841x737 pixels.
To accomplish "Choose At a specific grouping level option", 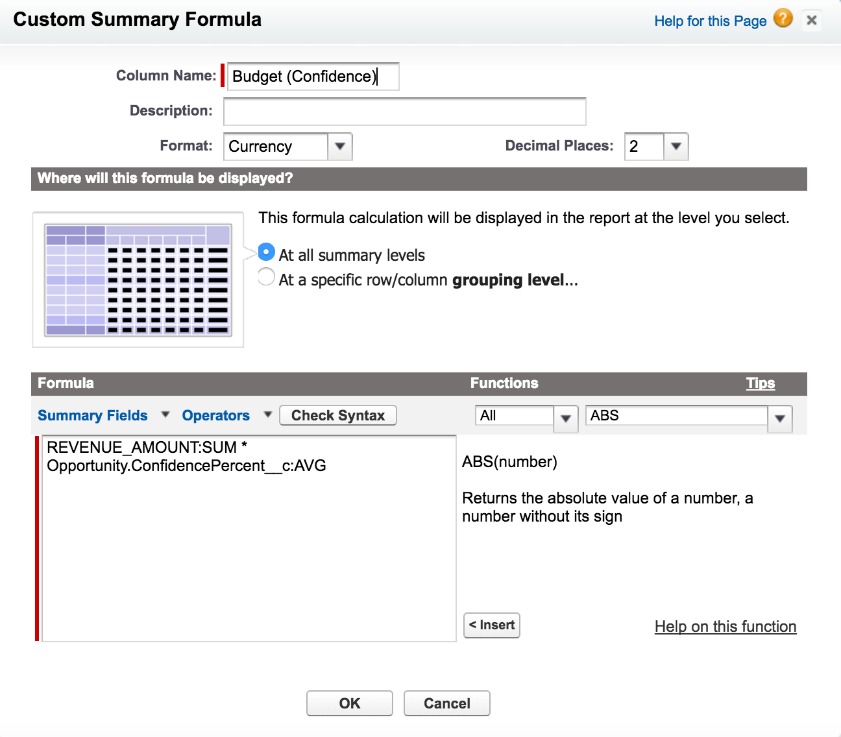I will point(267,278).
